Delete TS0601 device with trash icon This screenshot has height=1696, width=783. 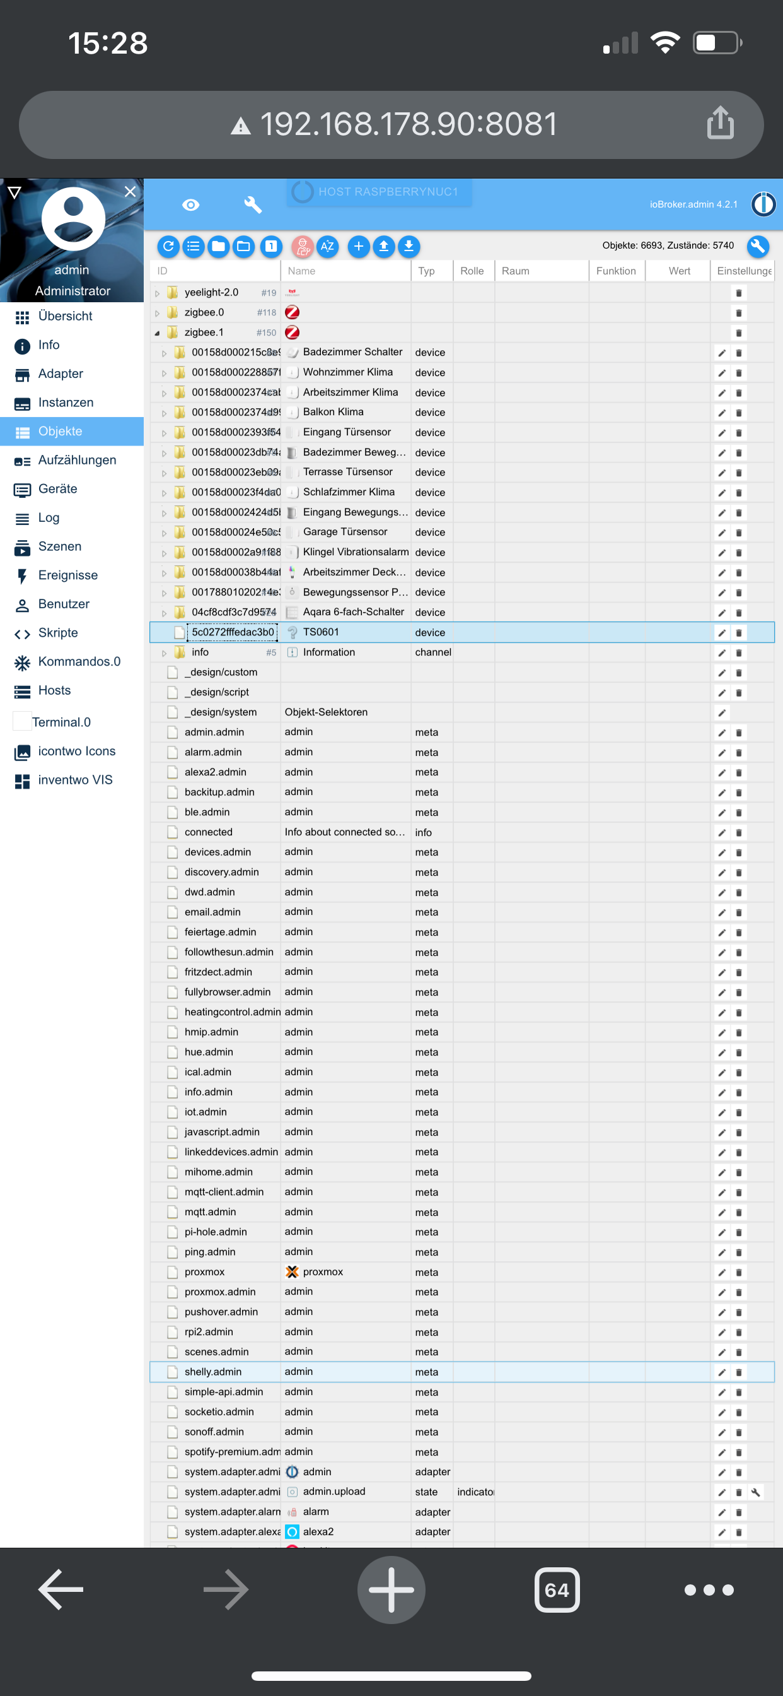pos(739,633)
